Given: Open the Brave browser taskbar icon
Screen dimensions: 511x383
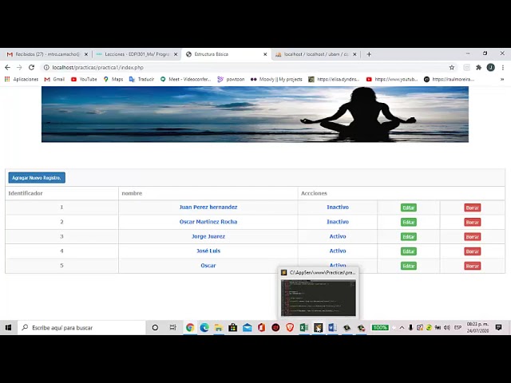Looking at the screenshot, I should pos(290,327).
